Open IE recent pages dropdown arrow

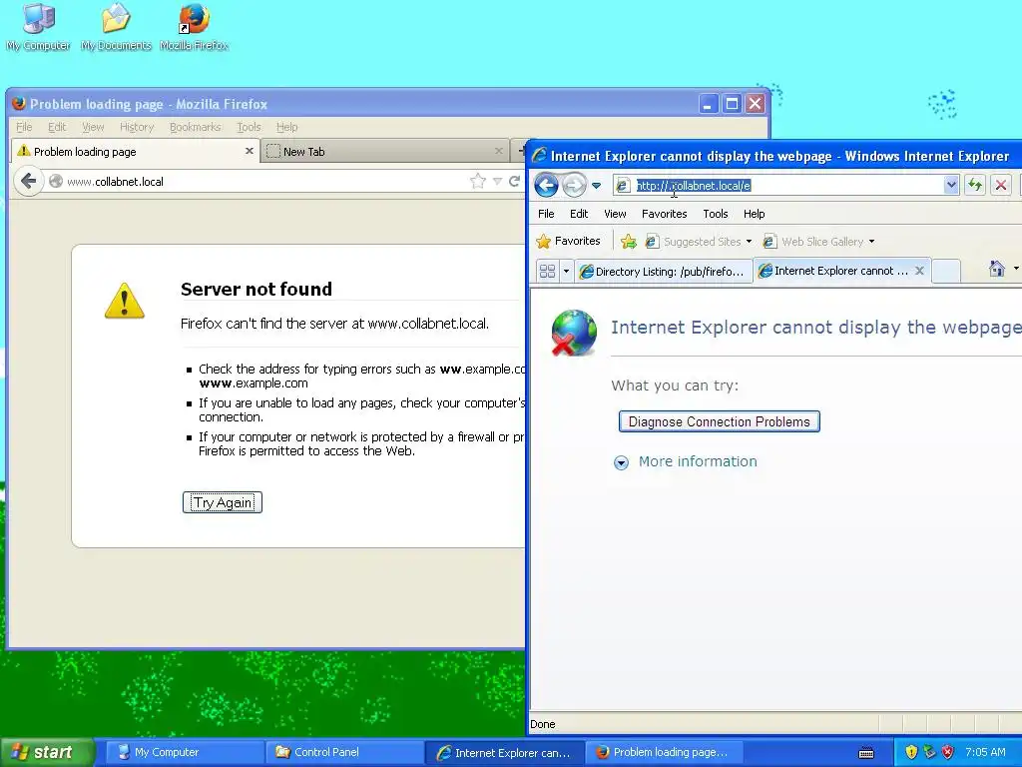point(596,186)
